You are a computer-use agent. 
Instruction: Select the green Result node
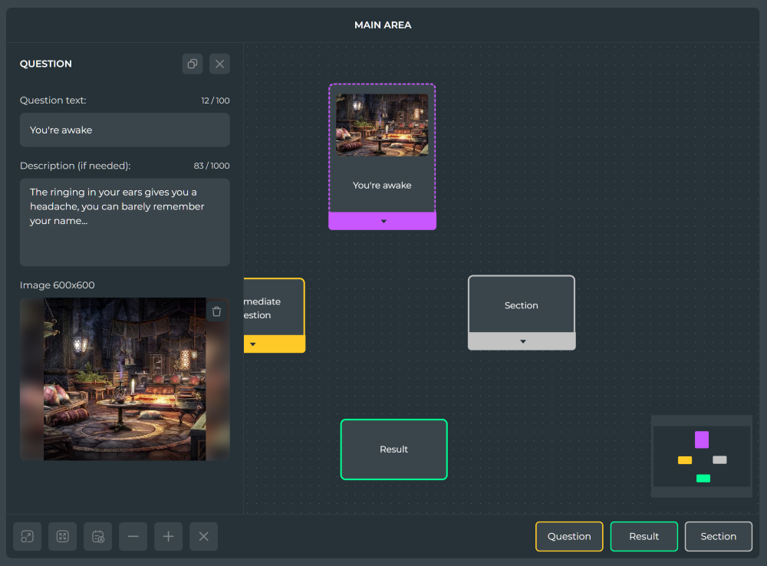pos(393,449)
